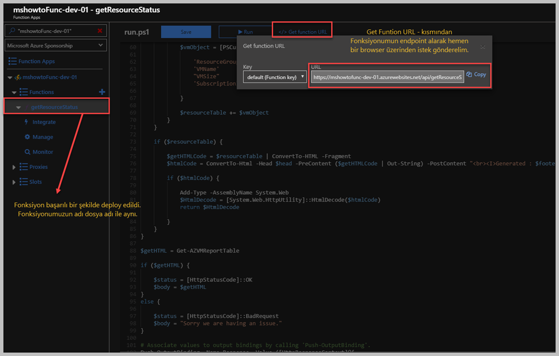The image size is (559, 356).
Task: Open the Integrate section
Action: [44, 122]
